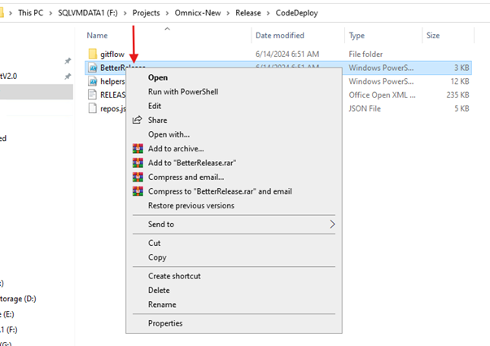Image resolution: width=490 pixels, height=346 pixels.
Task: Expand breadcrumb chevron before This PC
Action: [11, 13]
